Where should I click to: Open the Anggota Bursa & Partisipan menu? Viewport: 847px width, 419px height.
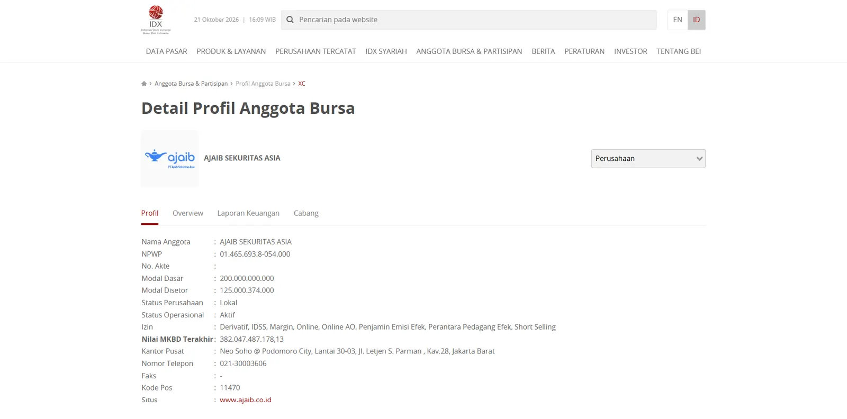469,51
